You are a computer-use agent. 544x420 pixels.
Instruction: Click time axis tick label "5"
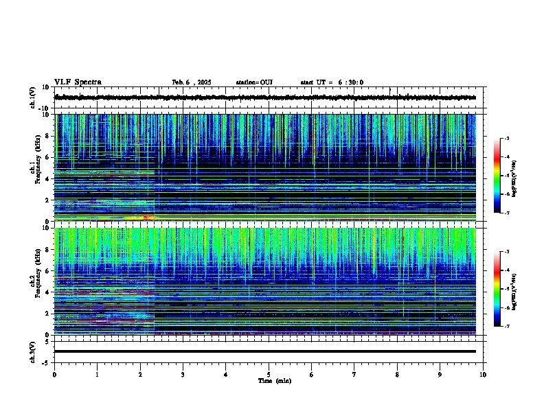point(269,375)
